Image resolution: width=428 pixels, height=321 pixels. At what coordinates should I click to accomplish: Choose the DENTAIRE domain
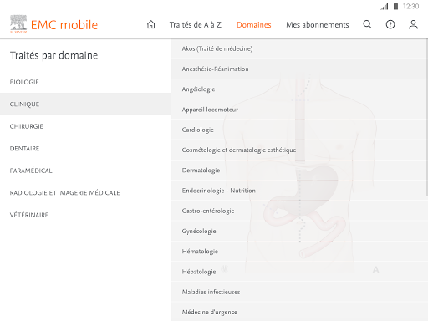[85, 148]
